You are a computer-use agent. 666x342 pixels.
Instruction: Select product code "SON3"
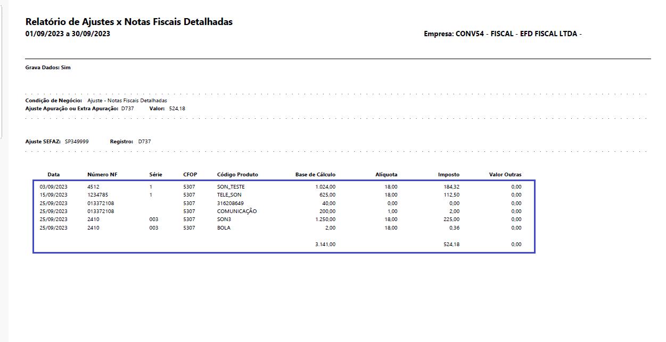(x=224, y=219)
